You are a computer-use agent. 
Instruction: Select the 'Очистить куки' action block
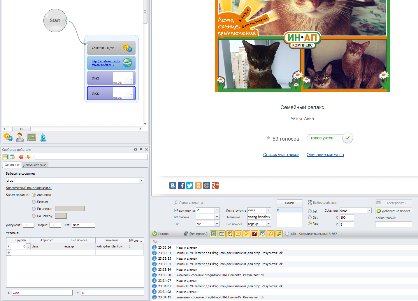pos(111,48)
